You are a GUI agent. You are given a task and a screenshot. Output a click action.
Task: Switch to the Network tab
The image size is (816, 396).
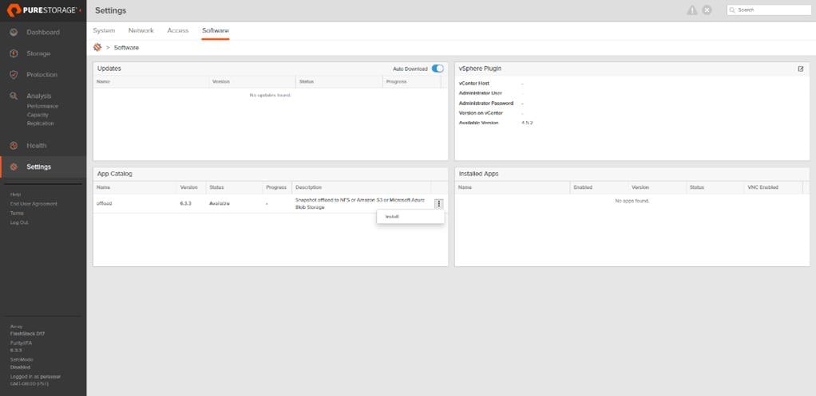[x=141, y=30]
